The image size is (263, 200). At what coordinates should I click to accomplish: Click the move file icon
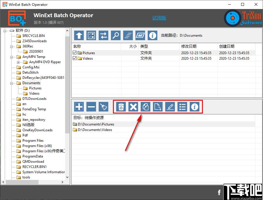click(158, 107)
